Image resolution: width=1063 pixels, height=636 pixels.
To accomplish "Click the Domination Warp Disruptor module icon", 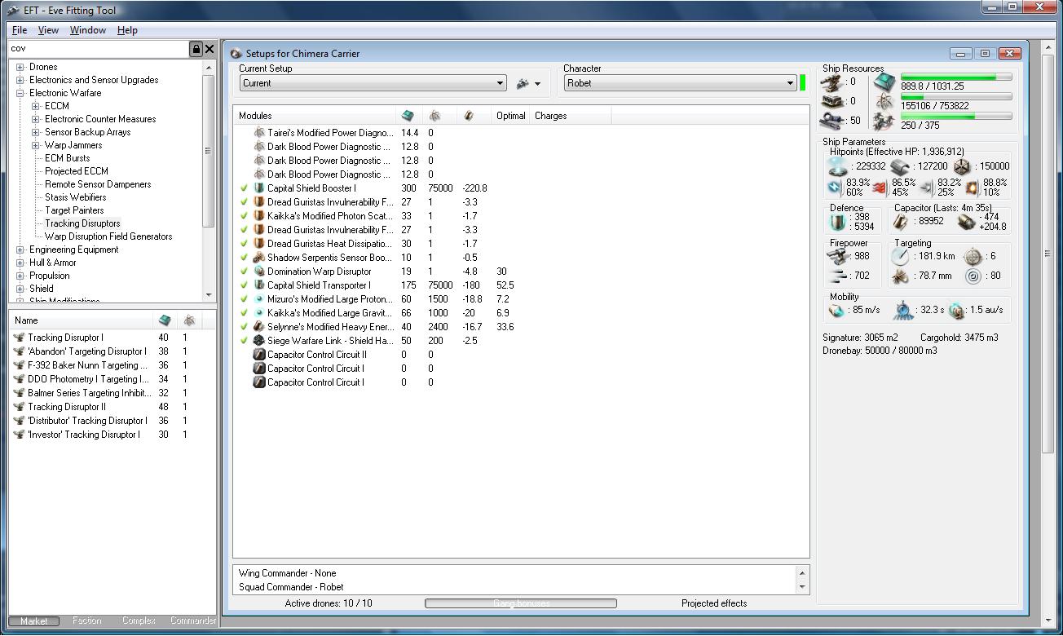I will pyautogui.click(x=259, y=272).
